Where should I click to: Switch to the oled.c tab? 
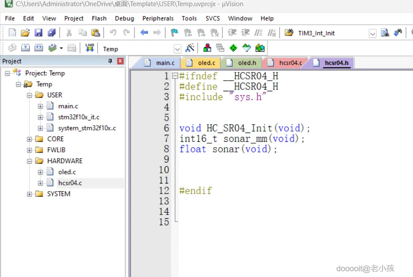point(206,63)
